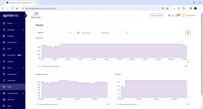
Task: Click the Eventos calendar icon
Action: click(4, 23)
